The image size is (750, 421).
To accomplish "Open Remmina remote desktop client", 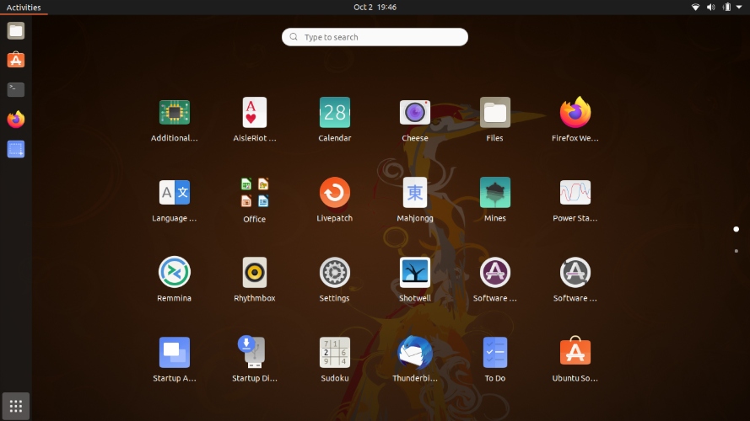I will click(174, 273).
